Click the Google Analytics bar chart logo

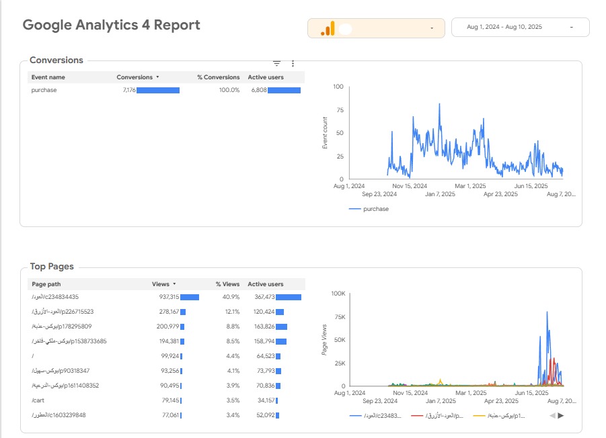point(328,29)
